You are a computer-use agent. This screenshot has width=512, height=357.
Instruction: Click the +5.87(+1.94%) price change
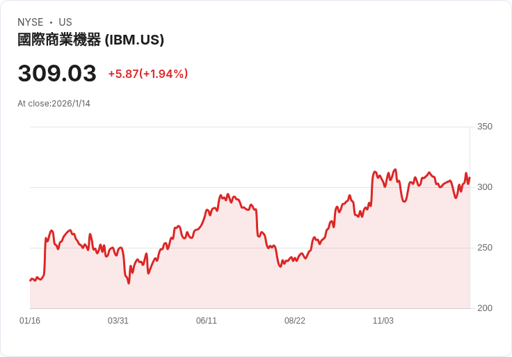coord(148,74)
